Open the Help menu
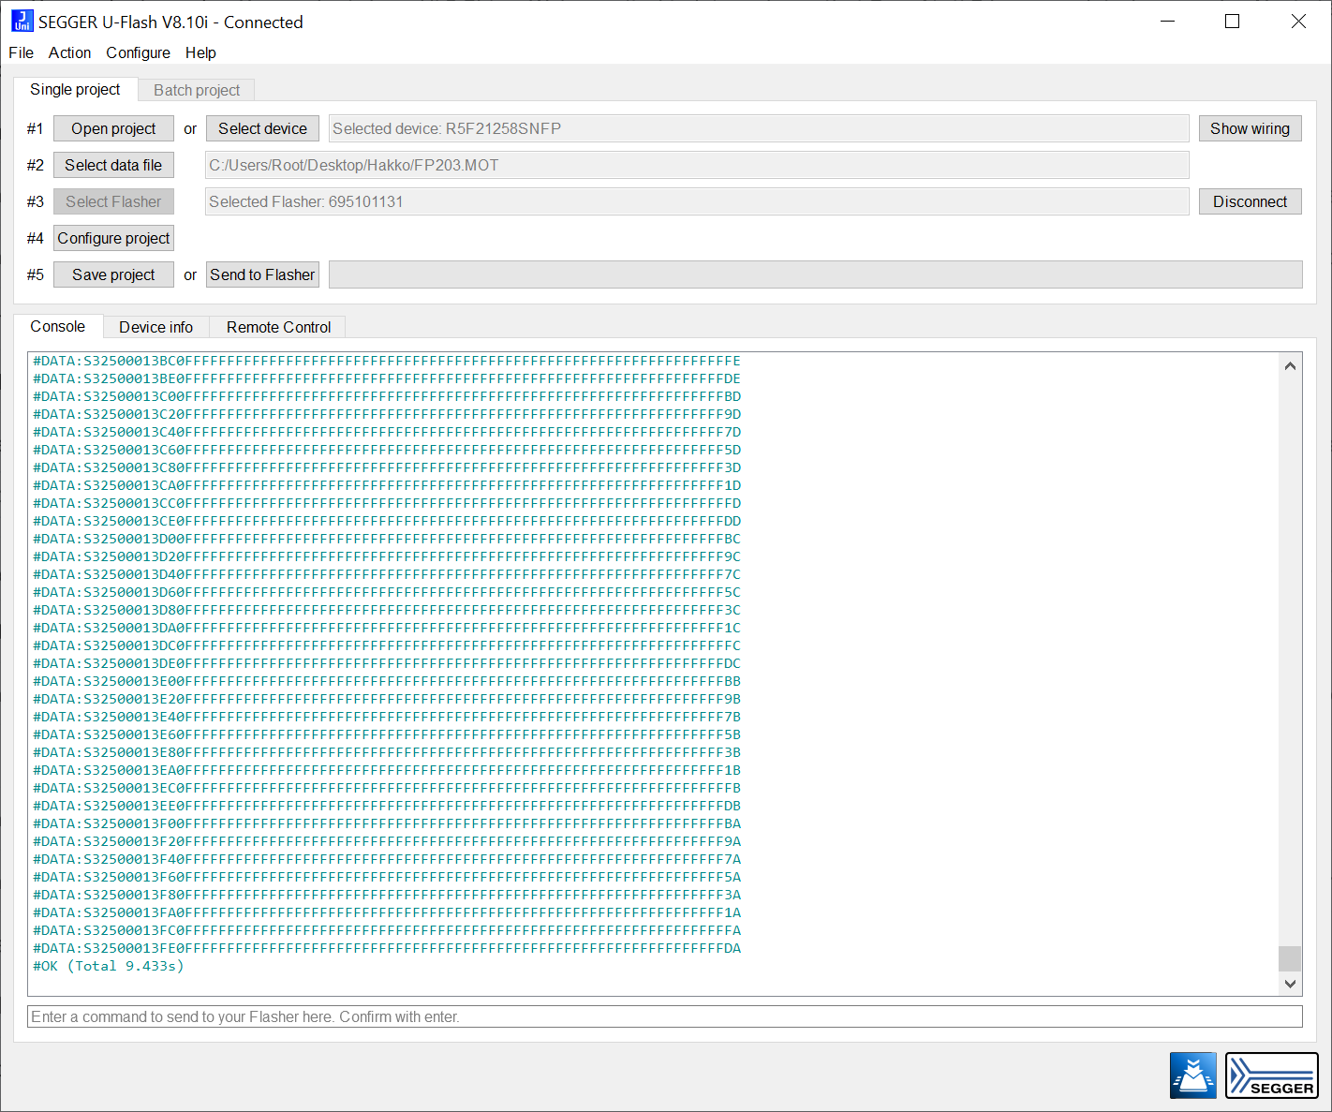Image resolution: width=1332 pixels, height=1112 pixels. pos(200,52)
